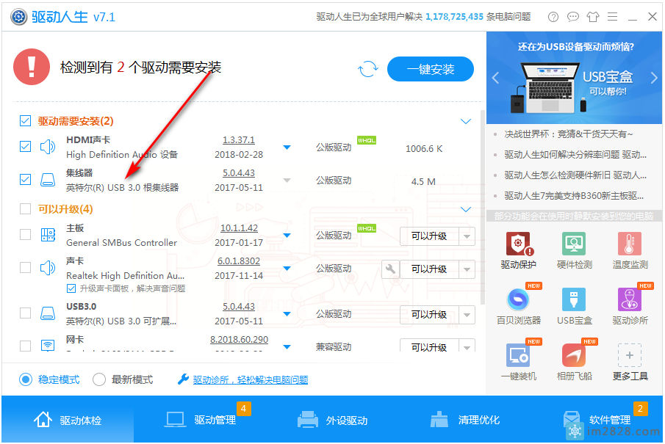Click wrench icon beside Realtek sound card
The width and height of the screenshot is (665, 444).
(x=390, y=269)
